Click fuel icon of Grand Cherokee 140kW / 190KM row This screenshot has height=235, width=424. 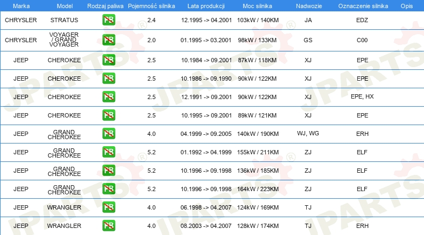pyautogui.click(x=108, y=133)
